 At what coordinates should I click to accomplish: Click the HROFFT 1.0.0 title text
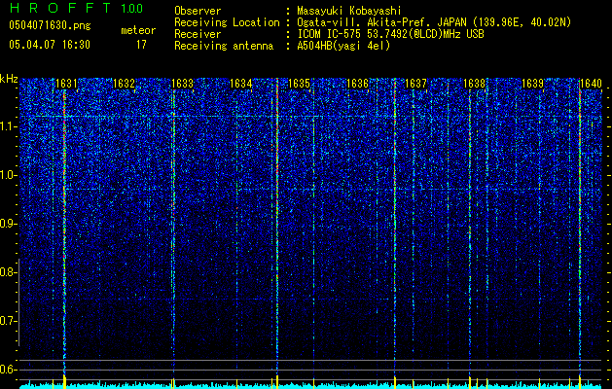76,8
